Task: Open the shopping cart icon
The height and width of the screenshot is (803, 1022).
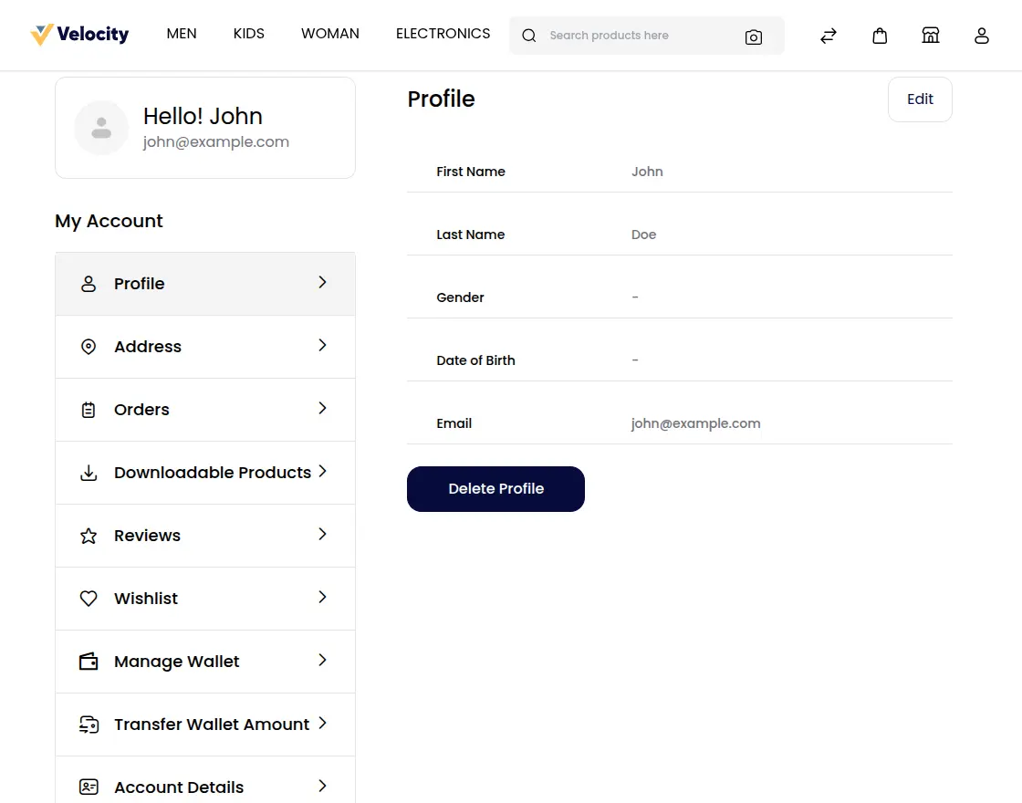Action: tap(879, 35)
